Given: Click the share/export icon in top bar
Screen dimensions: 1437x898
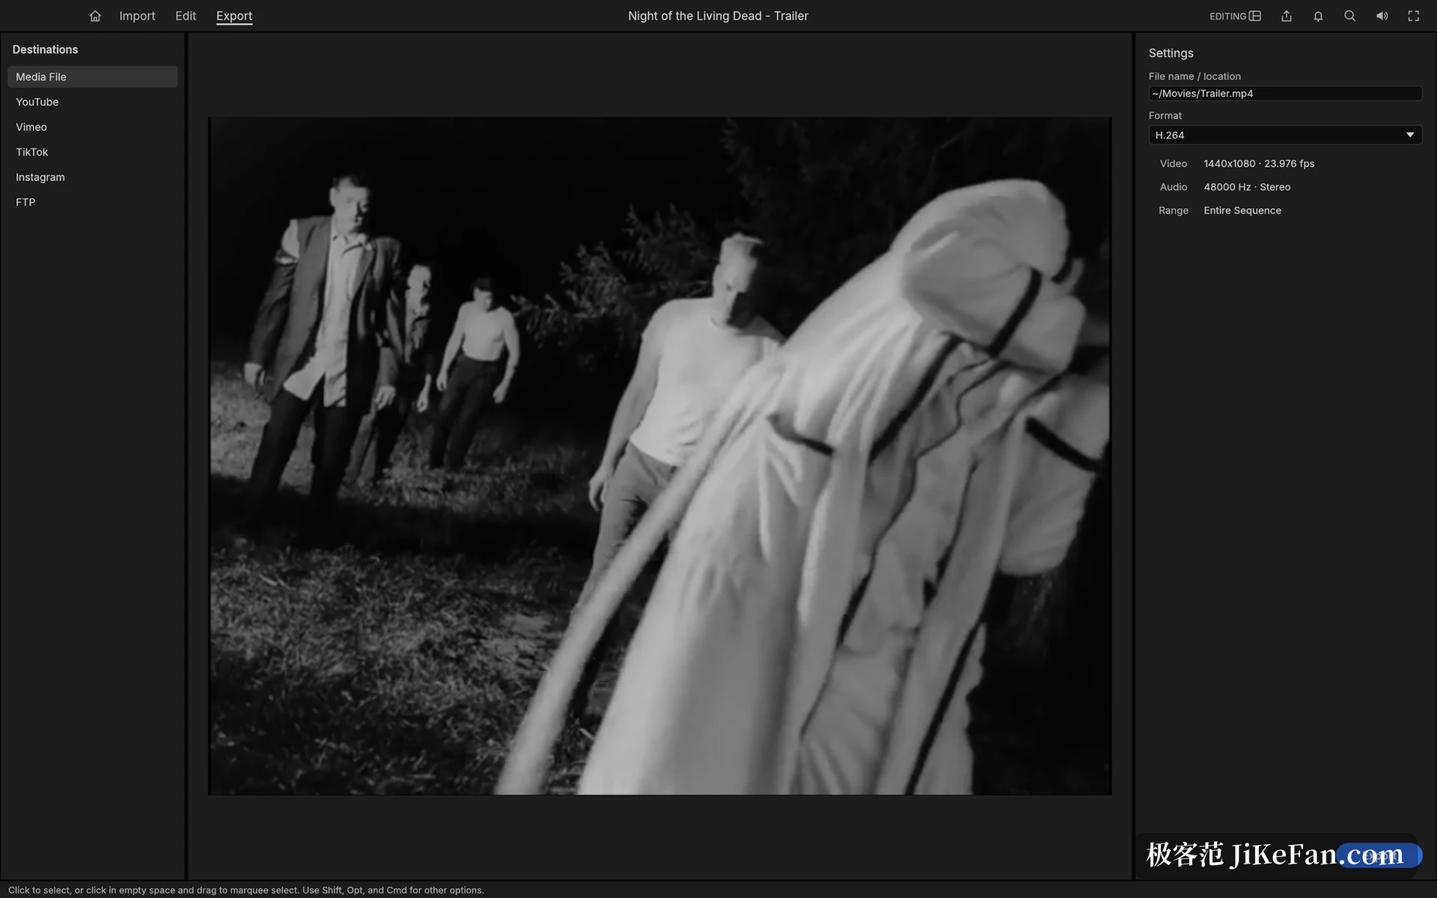Looking at the screenshot, I should tap(1287, 16).
